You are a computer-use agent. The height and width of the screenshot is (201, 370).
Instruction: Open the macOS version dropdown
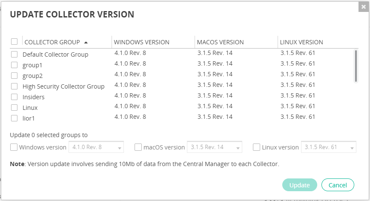[215, 147]
